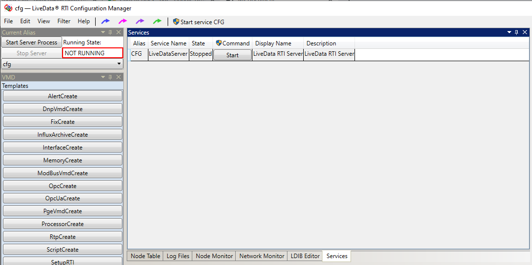Start the LiveDataServer service
The height and width of the screenshot is (265, 532).
(232, 55)
